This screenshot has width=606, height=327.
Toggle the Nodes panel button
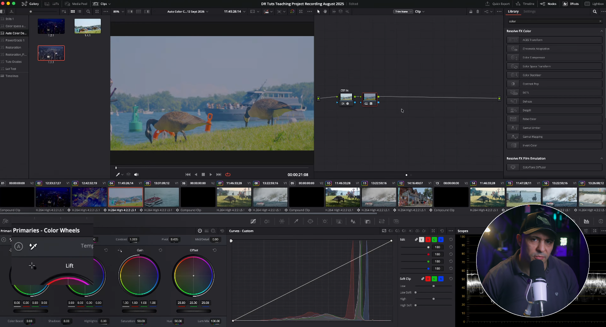coord(548,4)
